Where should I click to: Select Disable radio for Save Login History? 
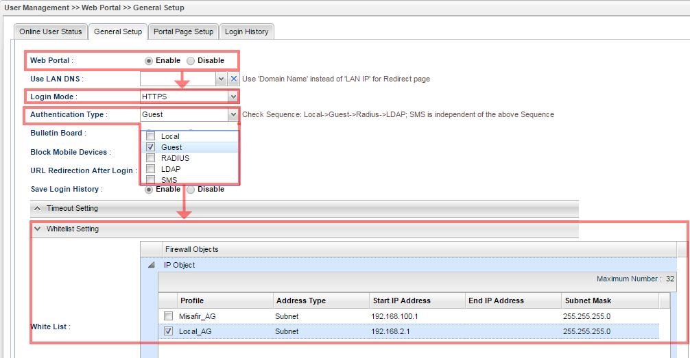click(191, 190)
